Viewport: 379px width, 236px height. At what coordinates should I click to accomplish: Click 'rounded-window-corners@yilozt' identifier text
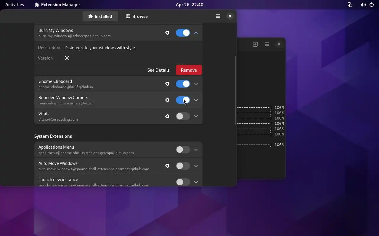click(65, 103)
